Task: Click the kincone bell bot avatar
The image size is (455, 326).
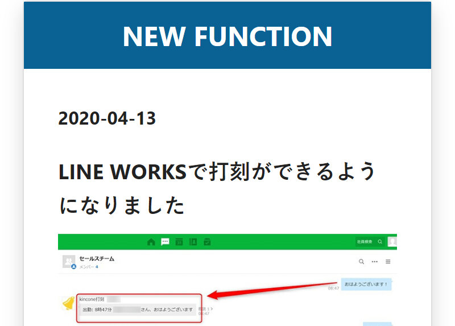Action: (68, 303)
